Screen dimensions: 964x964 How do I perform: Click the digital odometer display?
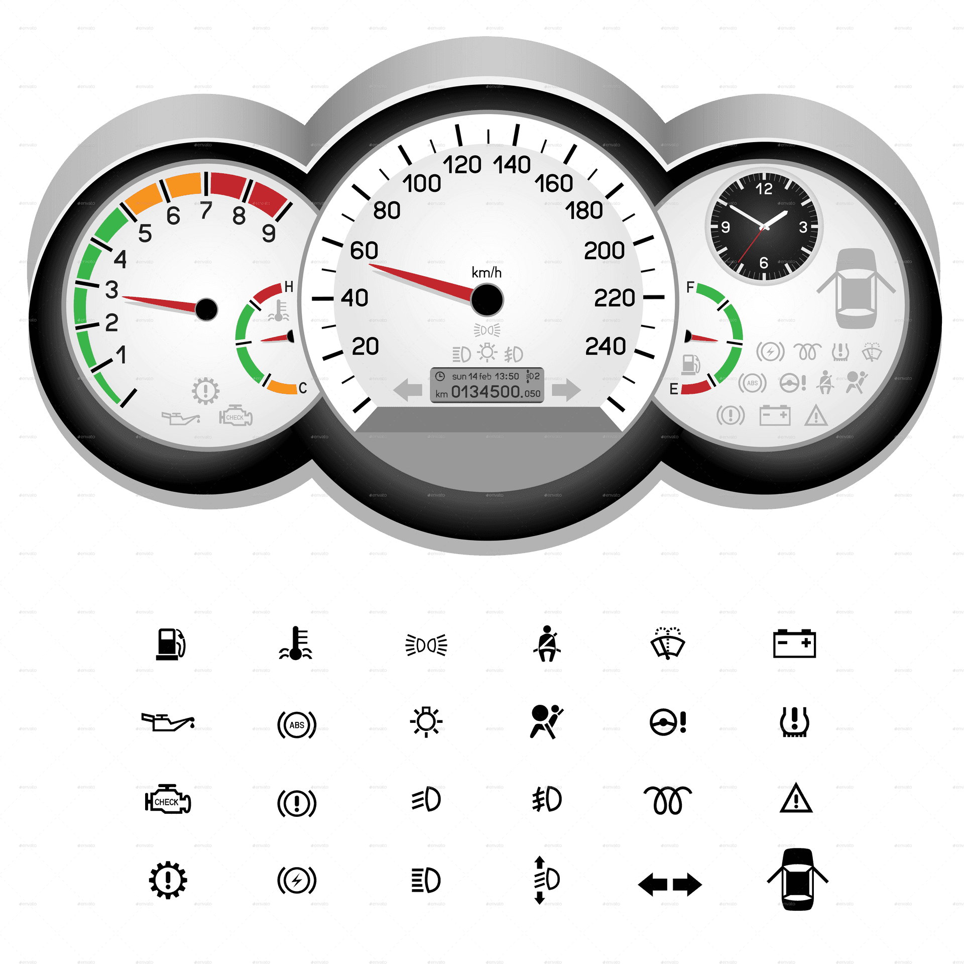point(487,385)
